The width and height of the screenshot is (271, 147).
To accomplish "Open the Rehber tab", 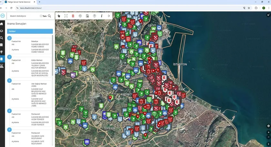I will pos(30,31).
